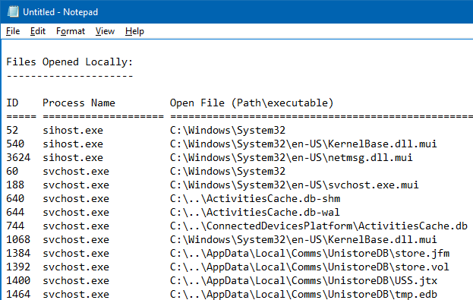Click ID value 1464
The height and width of the screenshot is (300, 473).
18,294
